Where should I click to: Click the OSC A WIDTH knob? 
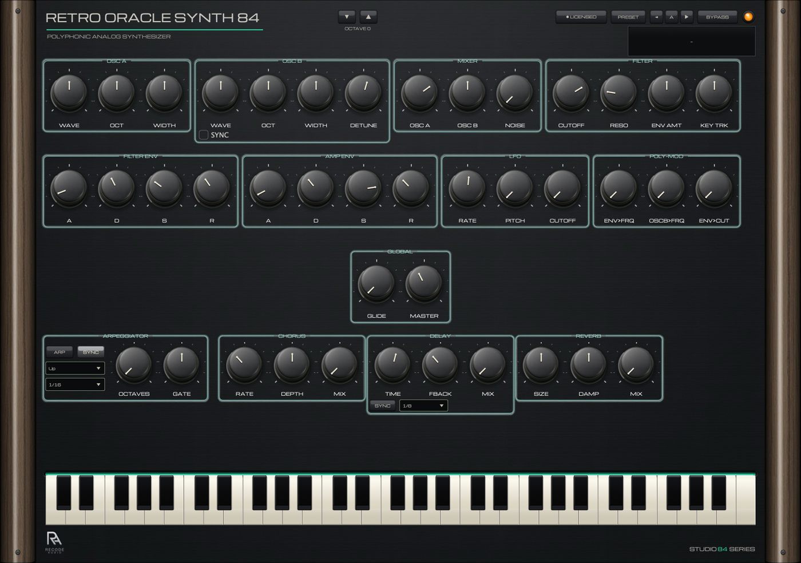164,93
